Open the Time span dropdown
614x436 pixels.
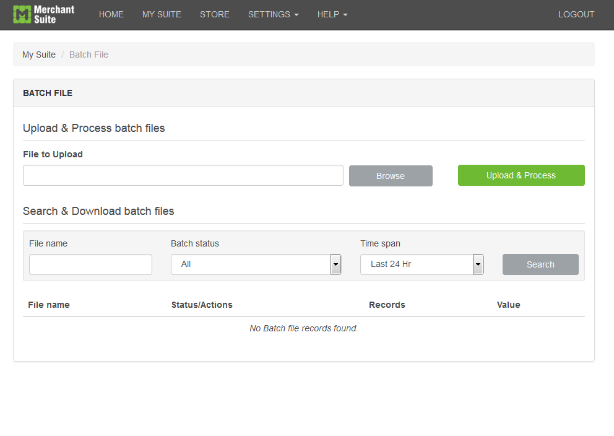tap(422, 264)
